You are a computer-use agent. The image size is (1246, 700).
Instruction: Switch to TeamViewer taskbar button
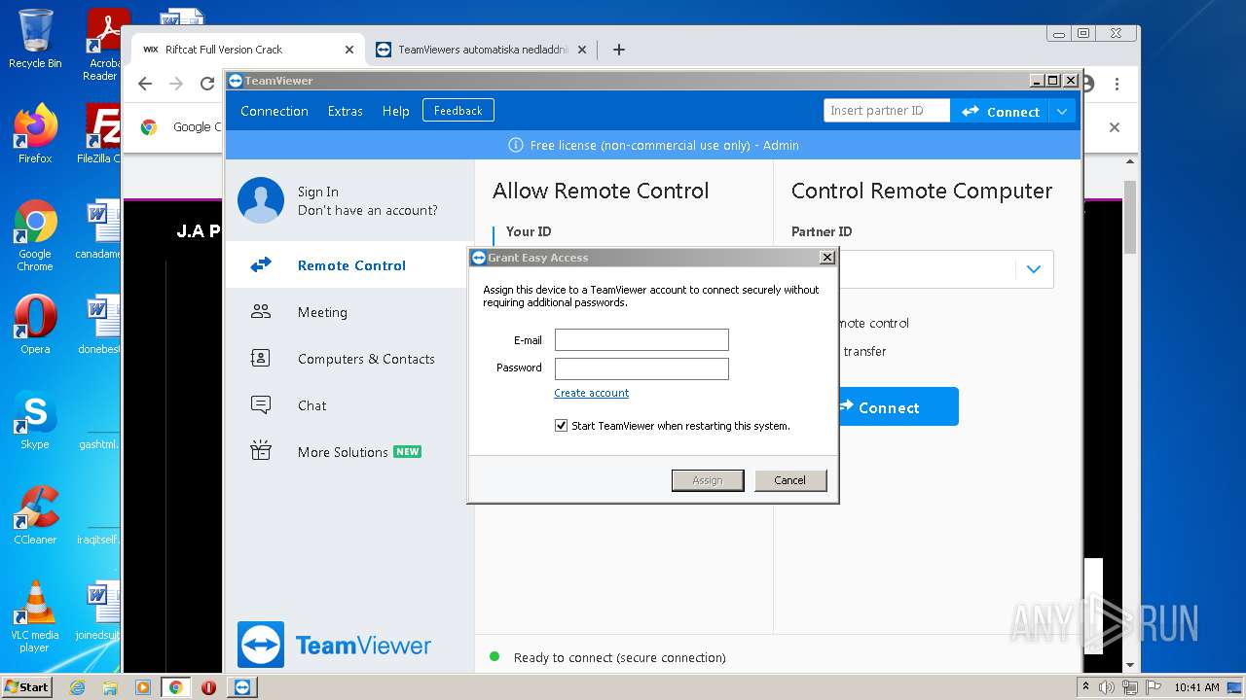point(242,687)
